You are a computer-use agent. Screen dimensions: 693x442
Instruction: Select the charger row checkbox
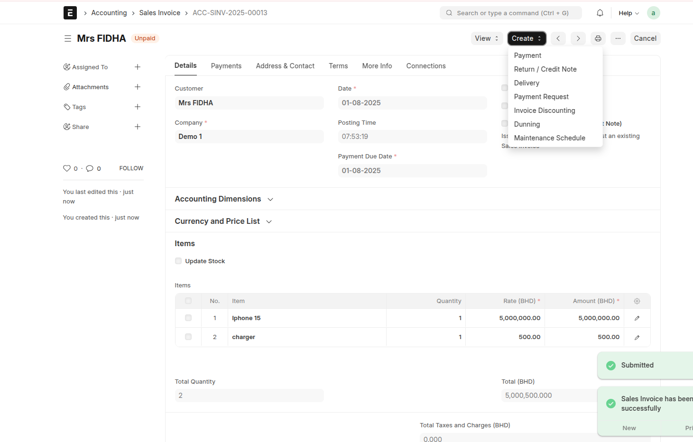[x=188, y=337]
